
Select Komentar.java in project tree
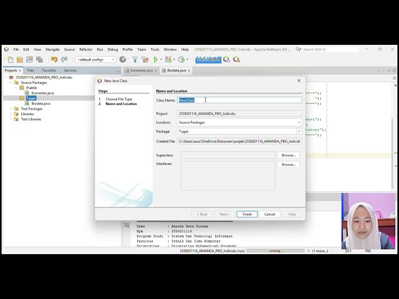[x=42, y=93]
